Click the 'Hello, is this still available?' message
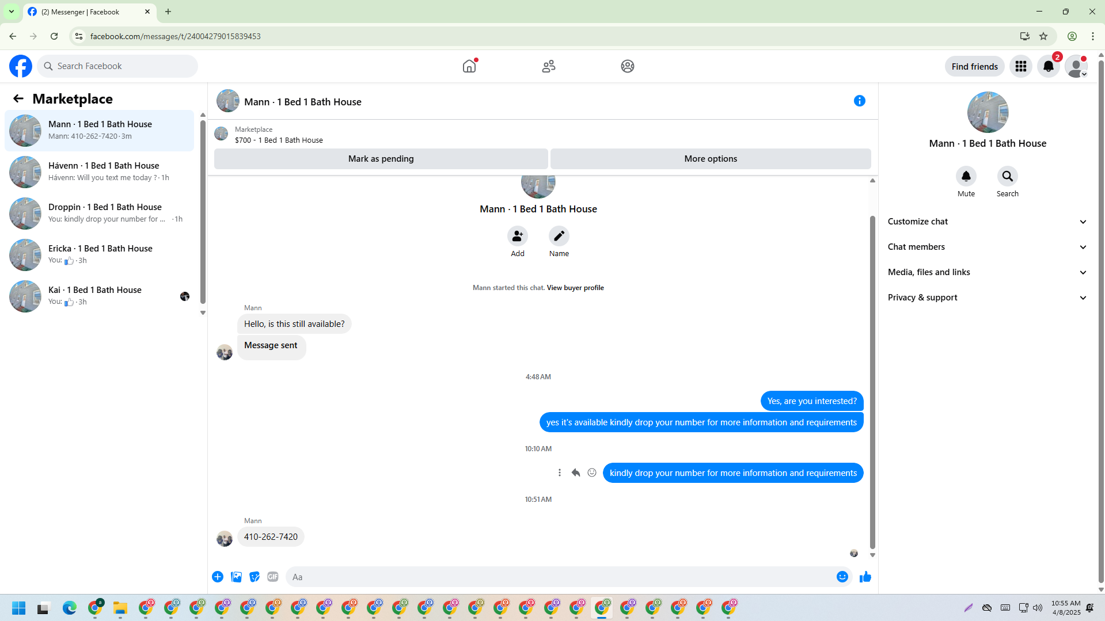 [294, 324]
